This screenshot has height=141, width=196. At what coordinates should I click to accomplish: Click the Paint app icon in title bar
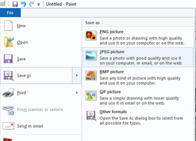tap(3, 4)
